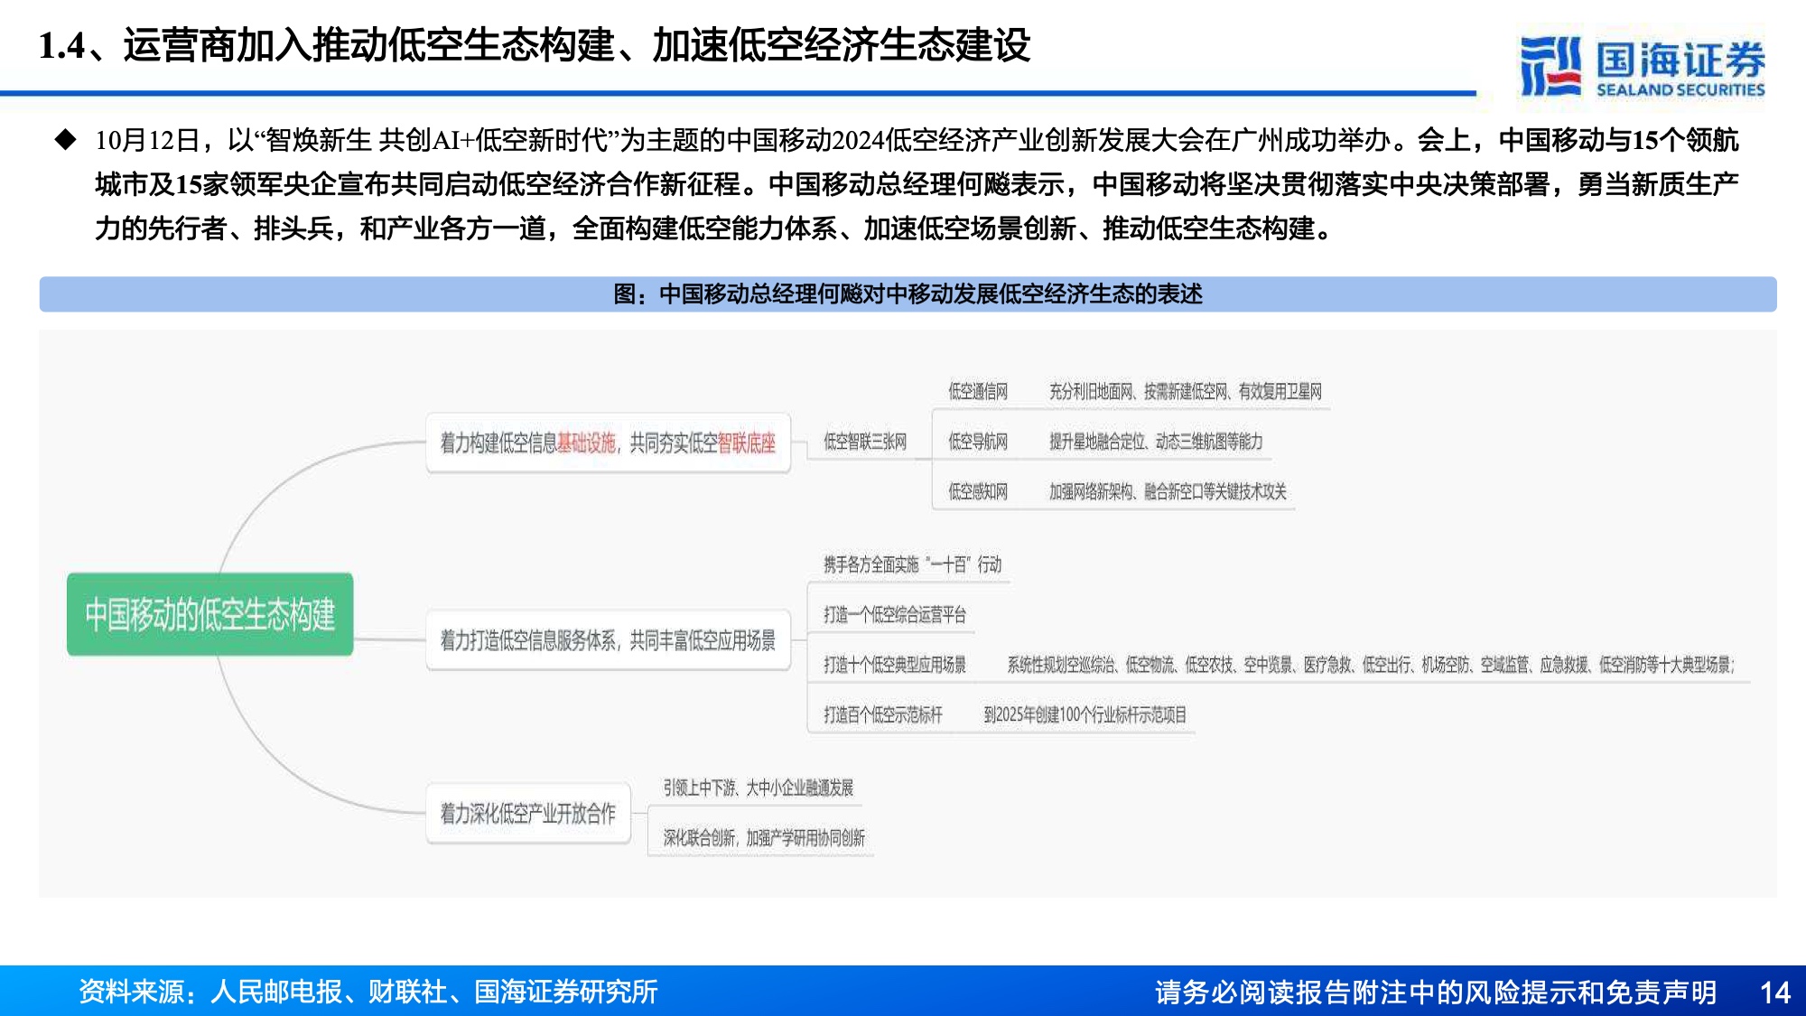Select node 着力打造低空信息服务体系

click(608, 640)
